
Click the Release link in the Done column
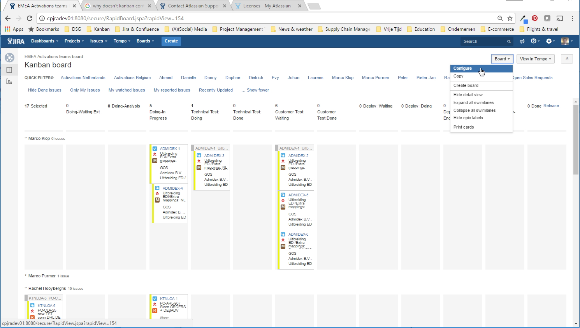coord(553,106)
